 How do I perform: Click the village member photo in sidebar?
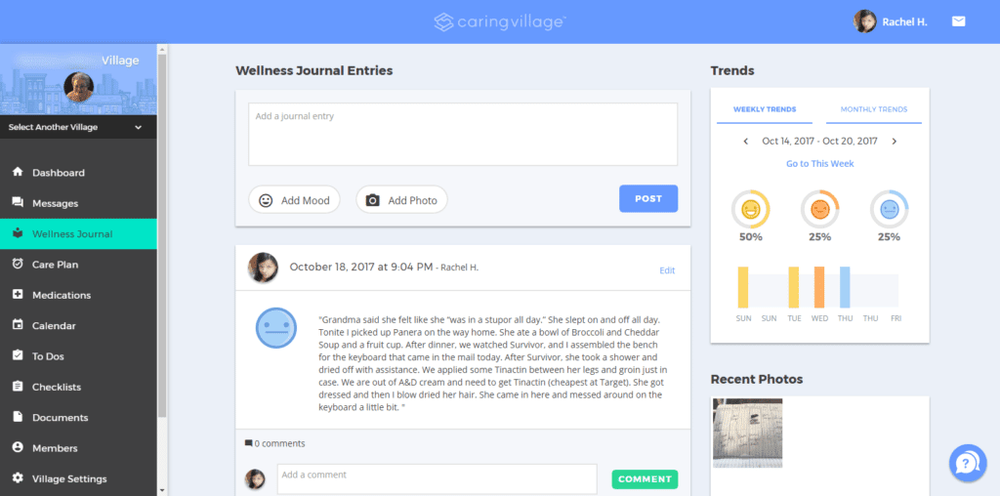[79, 87]
